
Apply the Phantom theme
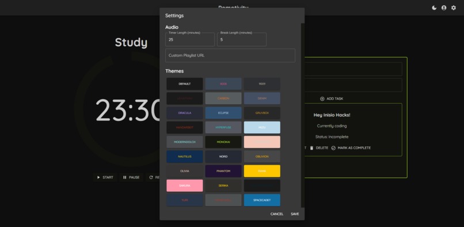click(223, 171)
